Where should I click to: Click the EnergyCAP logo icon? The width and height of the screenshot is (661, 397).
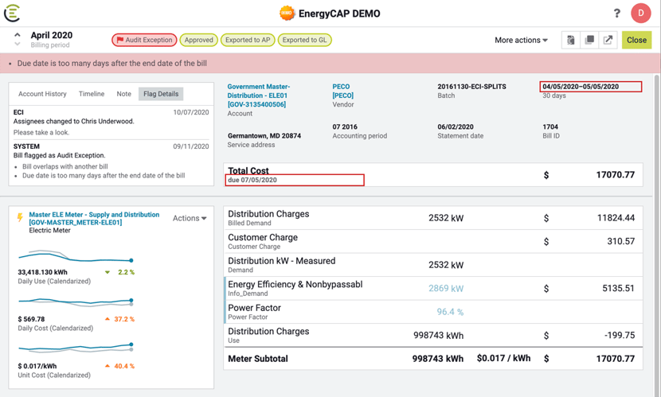(x=12, y=13)
